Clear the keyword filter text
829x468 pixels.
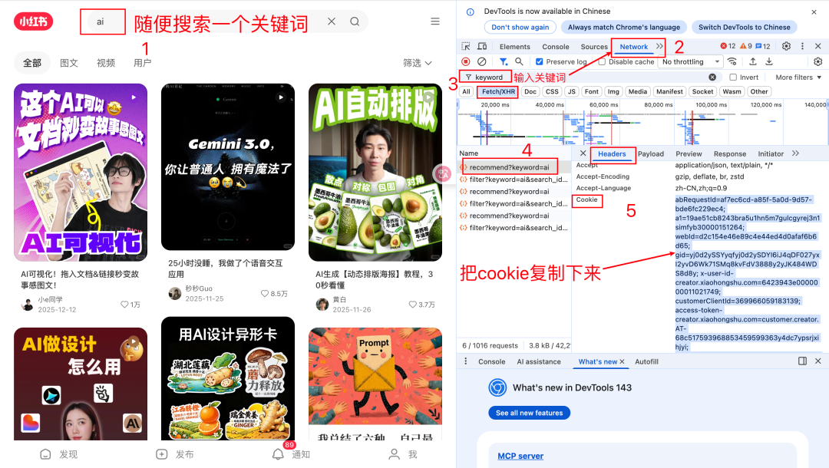coord(712,77)
